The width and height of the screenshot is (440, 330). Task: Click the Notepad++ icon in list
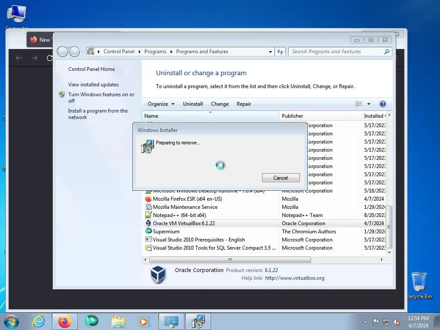[x=148, y=215]
